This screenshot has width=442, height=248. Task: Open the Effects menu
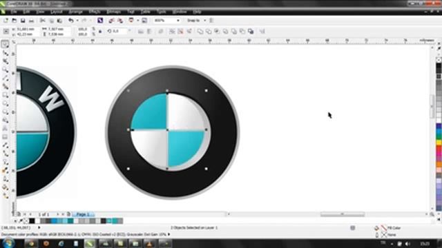(x=95, y=12)
